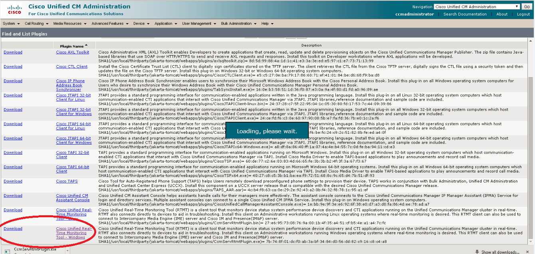Click the Go button next to Navigation
The height and width of the screenshot is (254, 535).
(x=527, y=7)
